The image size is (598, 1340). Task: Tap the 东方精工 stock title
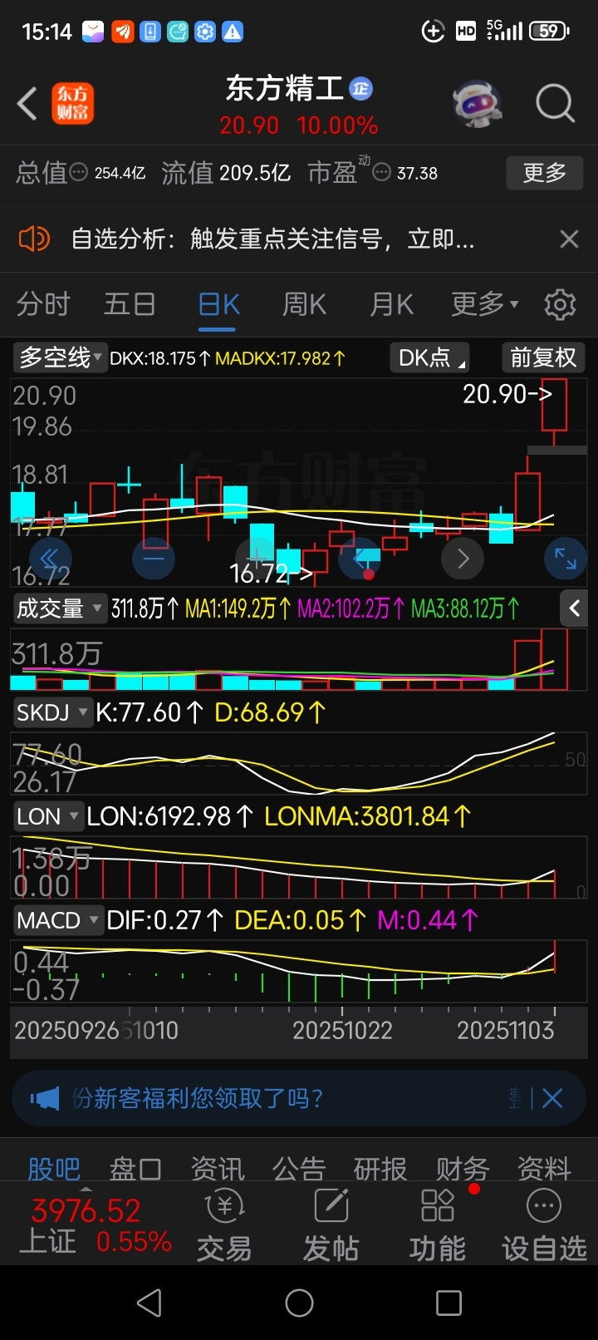pos(285,89)
